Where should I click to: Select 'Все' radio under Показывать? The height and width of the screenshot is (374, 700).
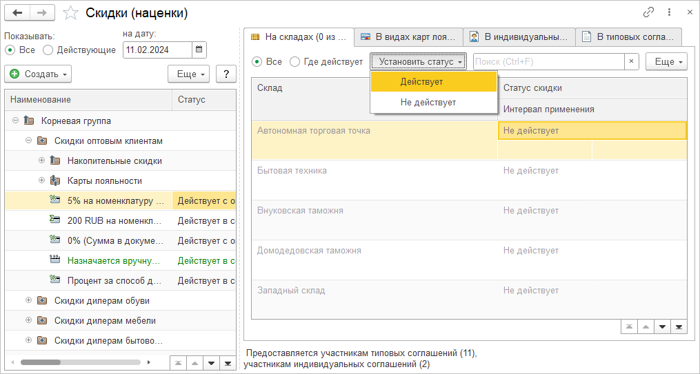(x=10, y=50)
